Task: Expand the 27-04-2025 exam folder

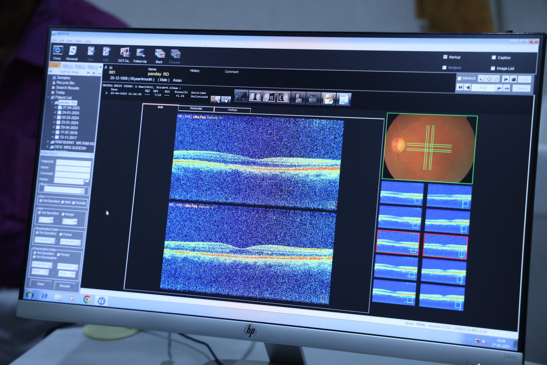Action: 56,107
